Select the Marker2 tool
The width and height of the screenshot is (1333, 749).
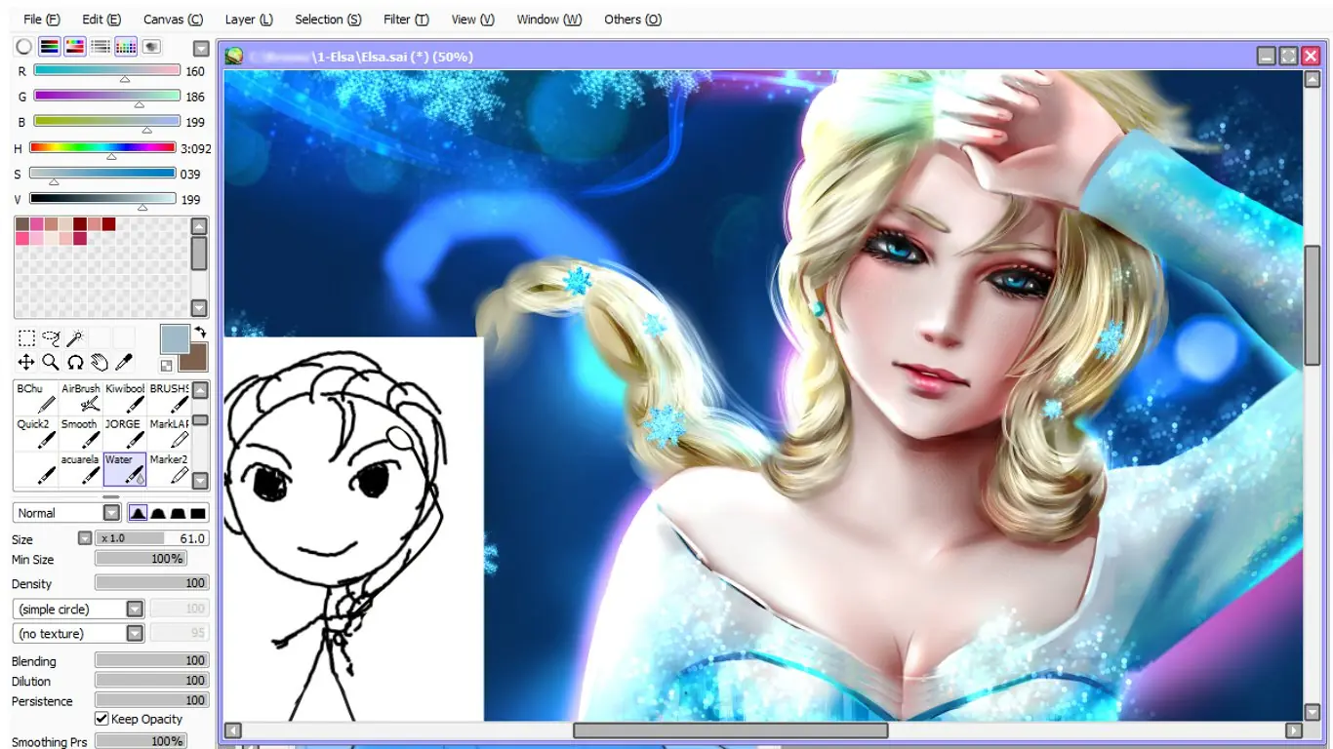point(169,469)
